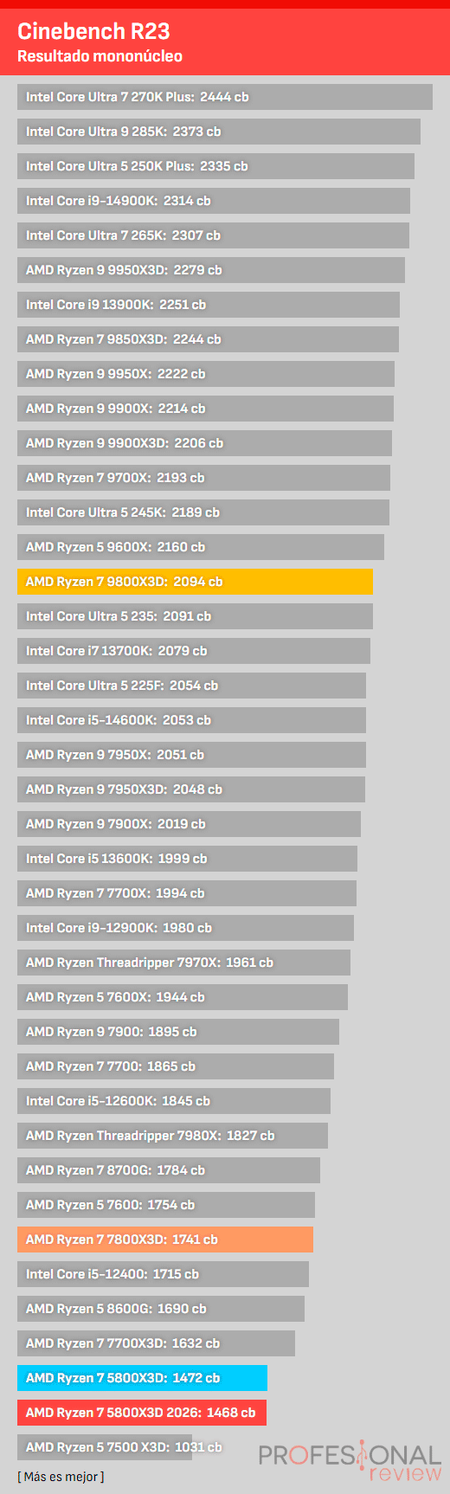The image size is (450, 1494).
Task: Click the Resultado mononúcleo subtitle
Action: (x=100, y=56)
